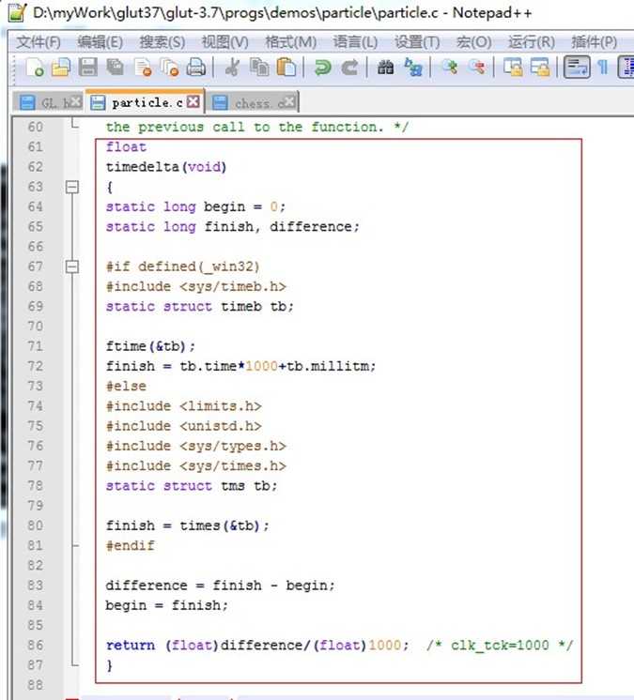
Task: Open the 运行(R) menu
Action: click(x=532, y=42)
